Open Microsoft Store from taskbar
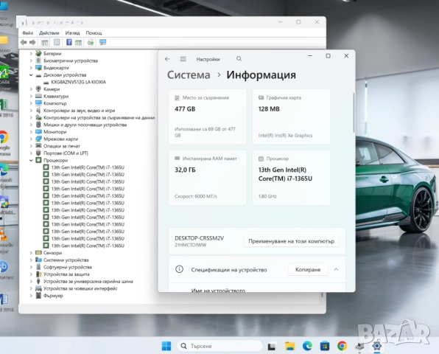 tap(325, 346)
